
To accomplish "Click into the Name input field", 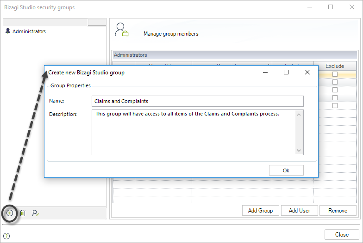I will coord(197,101).
